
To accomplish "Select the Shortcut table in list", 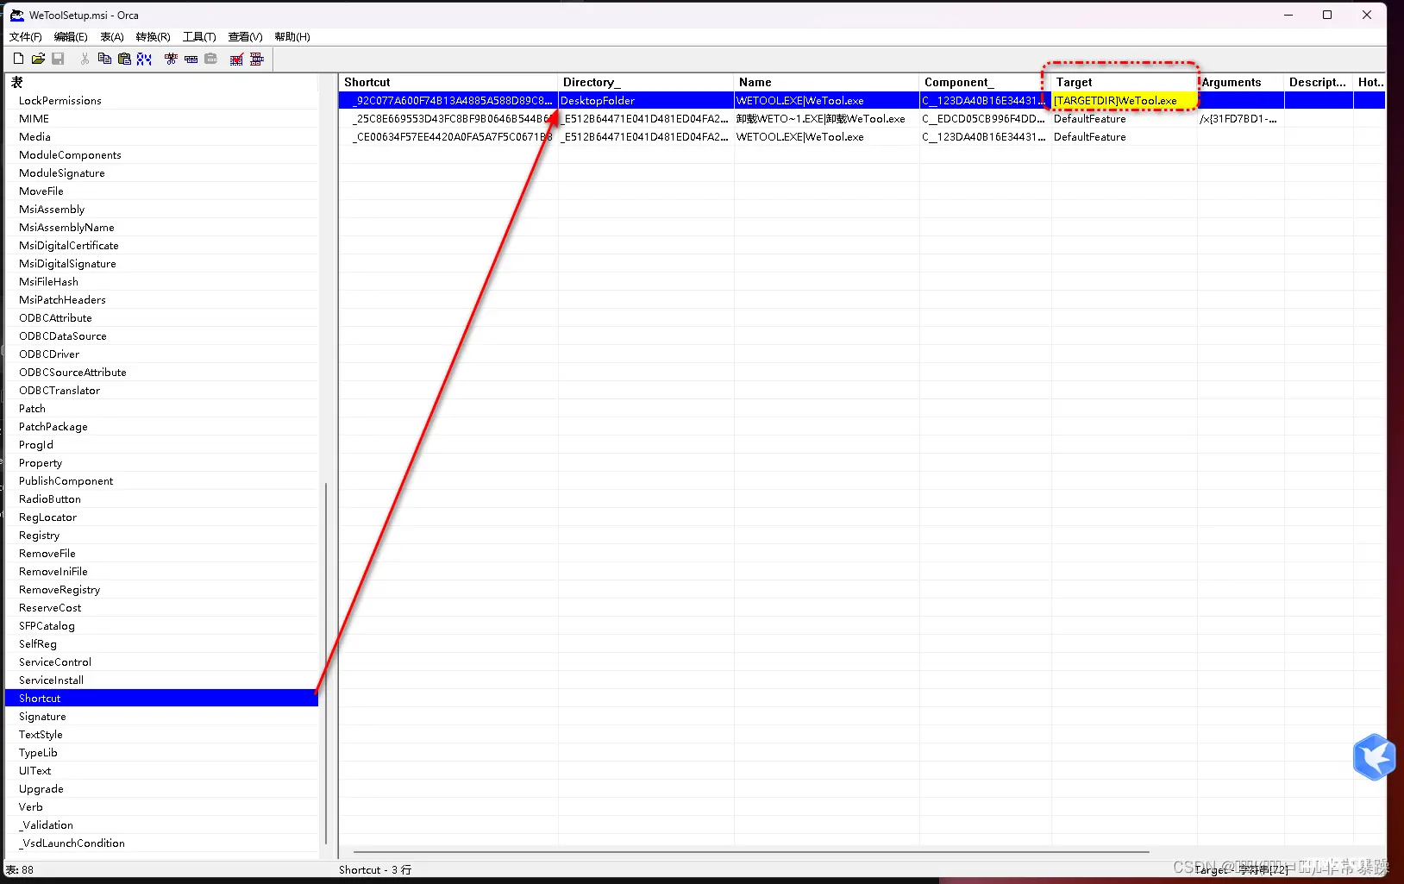I will tap(161, 698).
